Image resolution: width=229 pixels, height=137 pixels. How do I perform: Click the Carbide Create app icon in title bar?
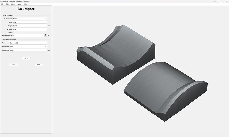click(1, 1)
